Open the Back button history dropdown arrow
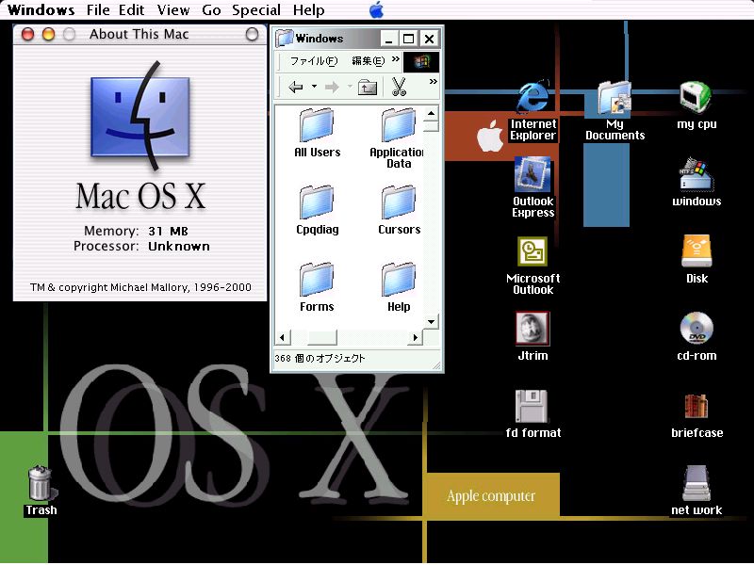 (x=314, y=87)
